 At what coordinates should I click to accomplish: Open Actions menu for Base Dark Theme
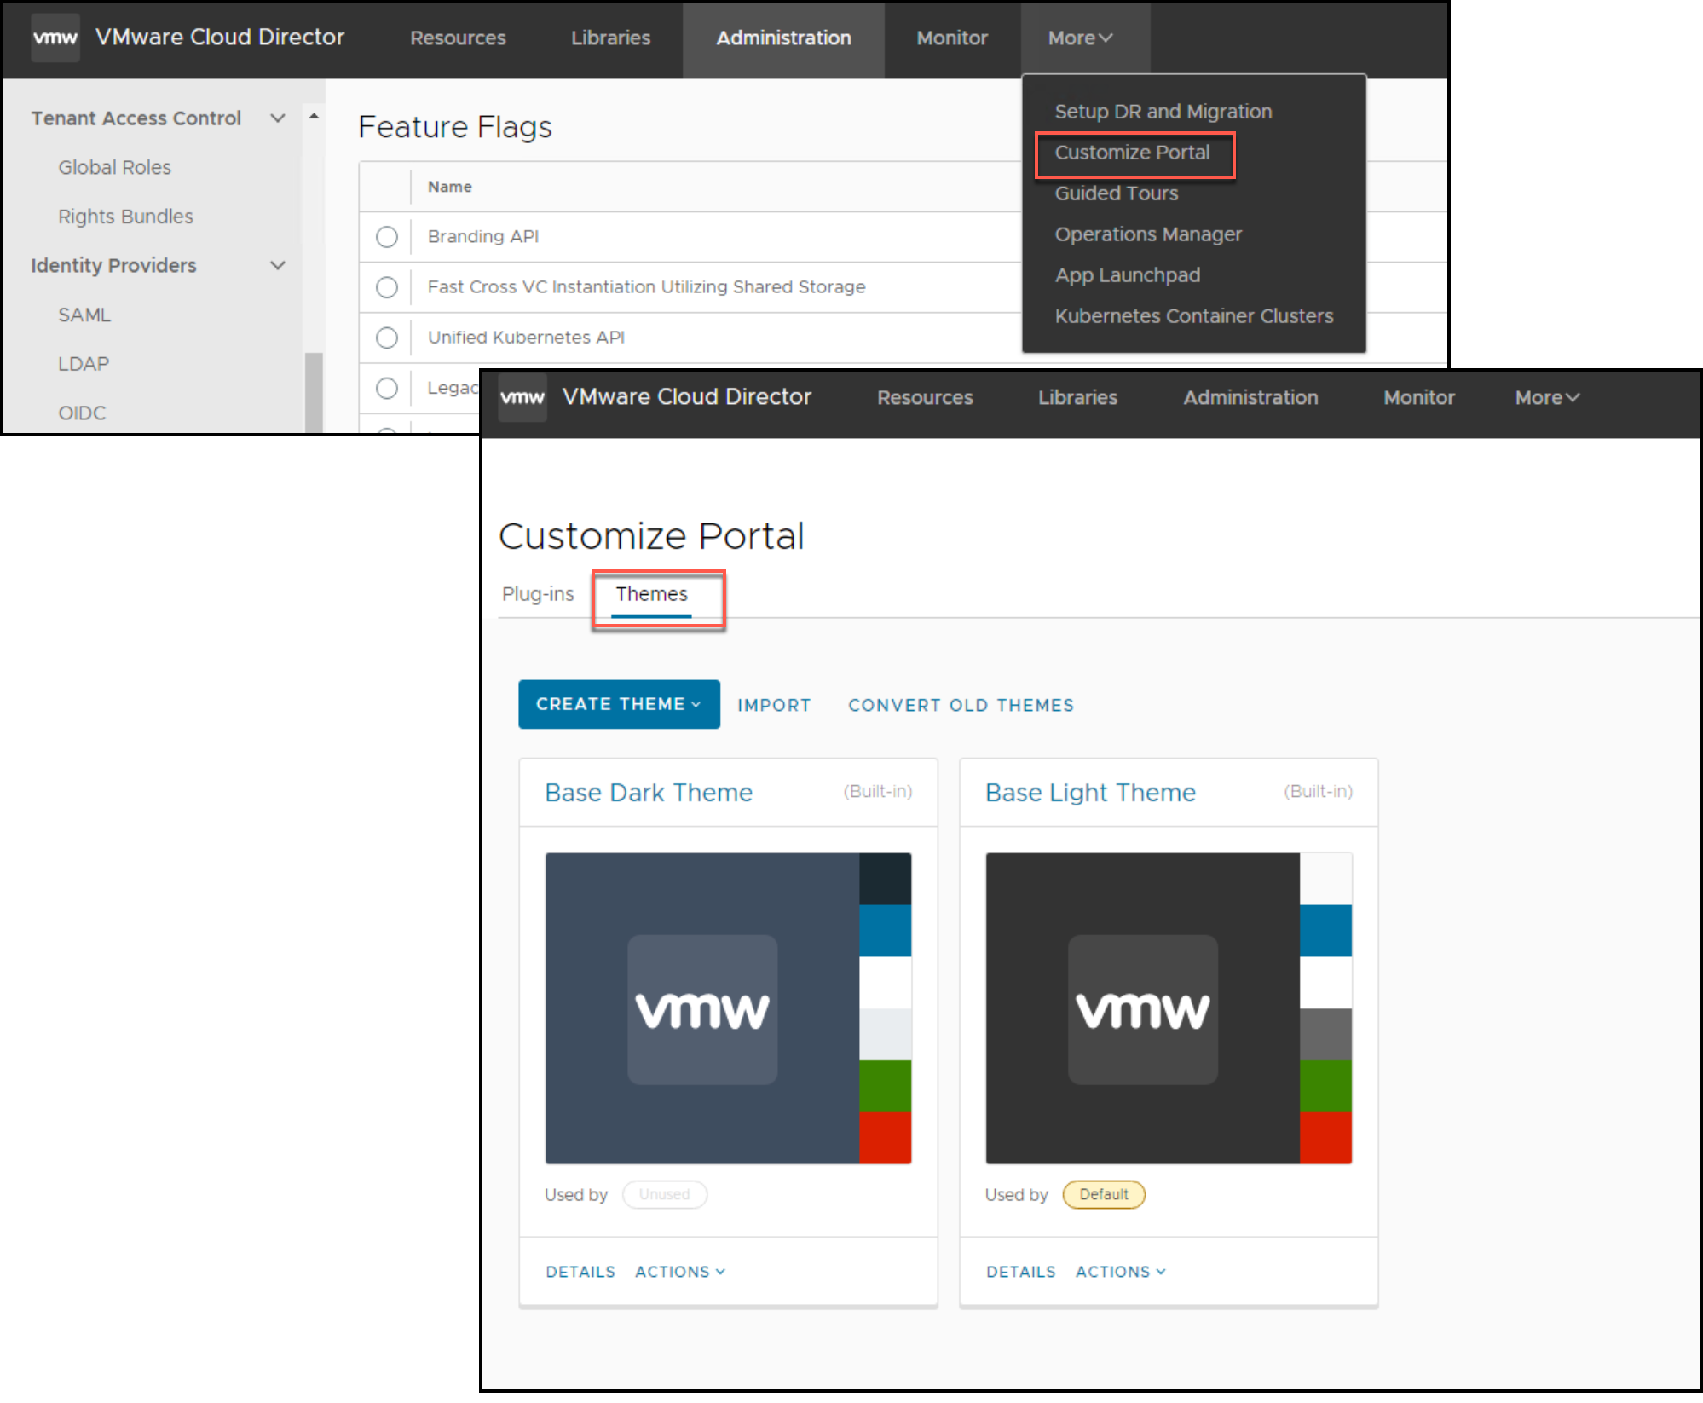point(680,1272)
